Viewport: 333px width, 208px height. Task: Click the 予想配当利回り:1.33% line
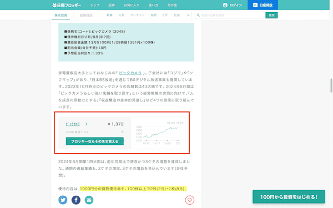(84, 53)
